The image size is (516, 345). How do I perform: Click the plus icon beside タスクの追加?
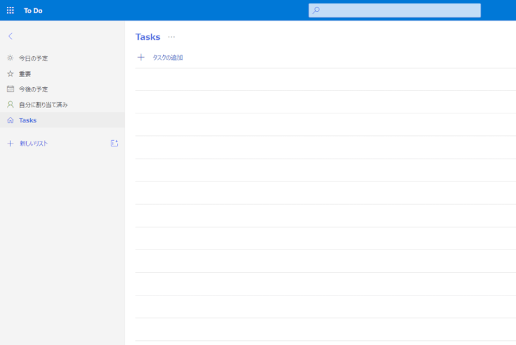[141, 58]
